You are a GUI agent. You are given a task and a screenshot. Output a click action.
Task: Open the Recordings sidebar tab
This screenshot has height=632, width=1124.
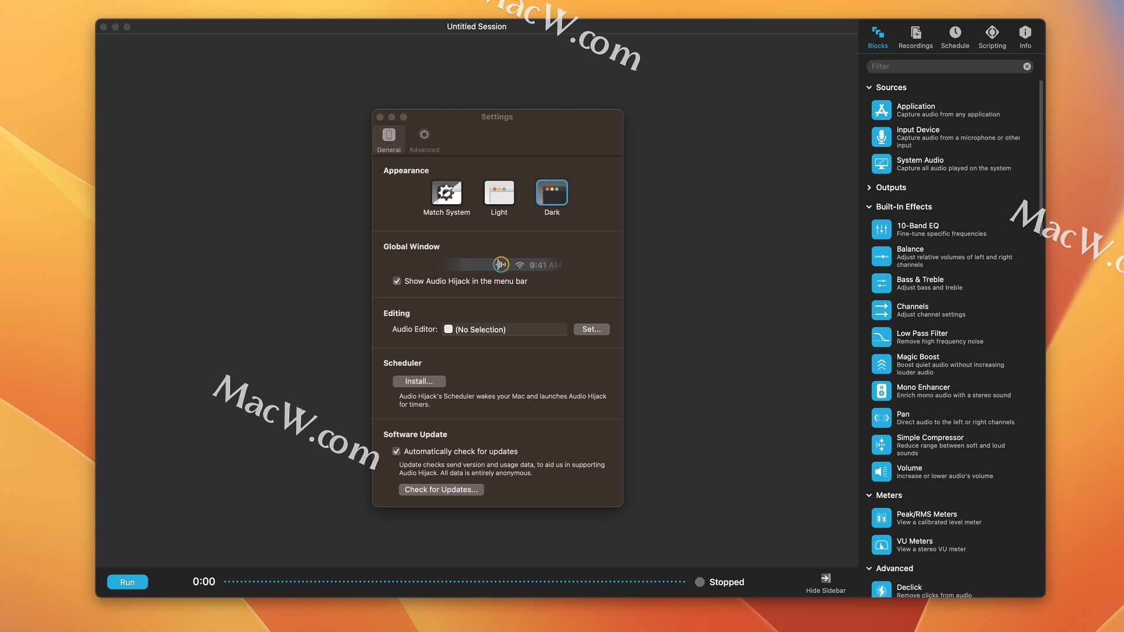(916, 37)
